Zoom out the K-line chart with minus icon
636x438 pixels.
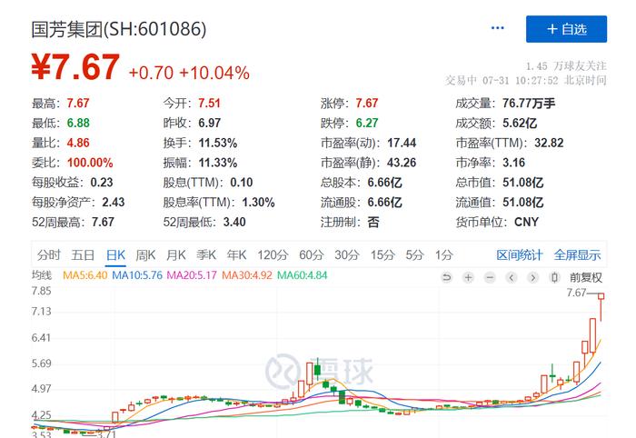tap(490, 277)
